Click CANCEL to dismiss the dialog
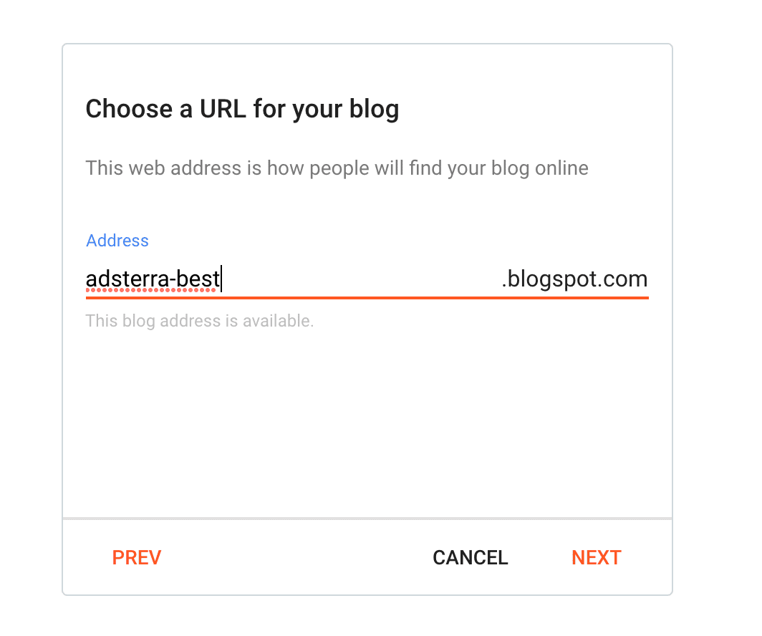The width and height of the screenshot is (762, 636). tap(470, 557)
